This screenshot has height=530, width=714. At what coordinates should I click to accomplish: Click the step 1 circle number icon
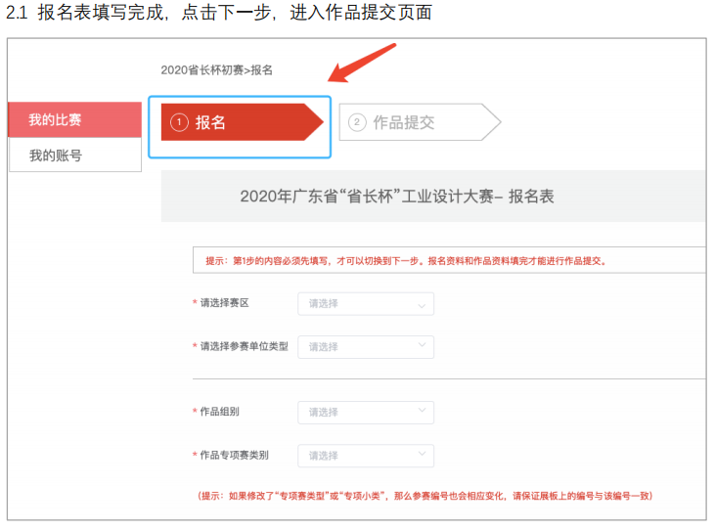179,122
